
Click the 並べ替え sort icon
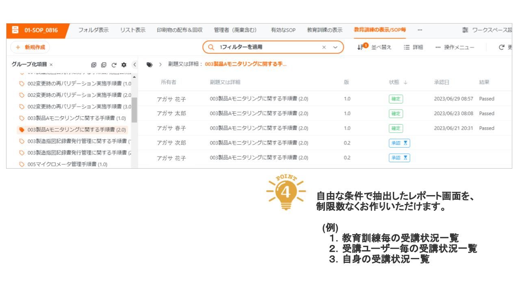pyautogui.click(x=360, y=47)
